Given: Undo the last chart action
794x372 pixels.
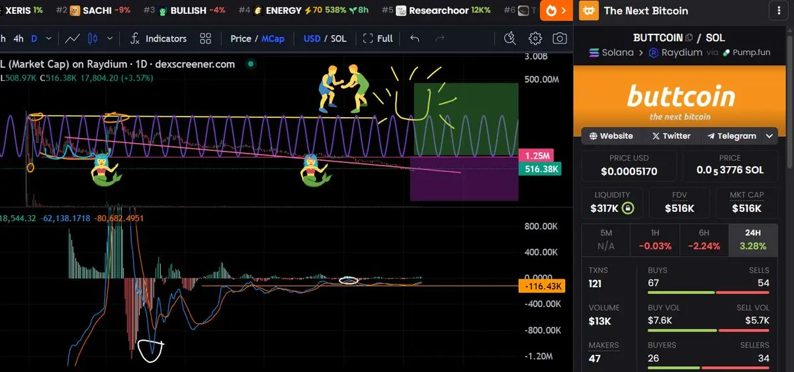Looking at the screenshot, I should click(415, 38).
